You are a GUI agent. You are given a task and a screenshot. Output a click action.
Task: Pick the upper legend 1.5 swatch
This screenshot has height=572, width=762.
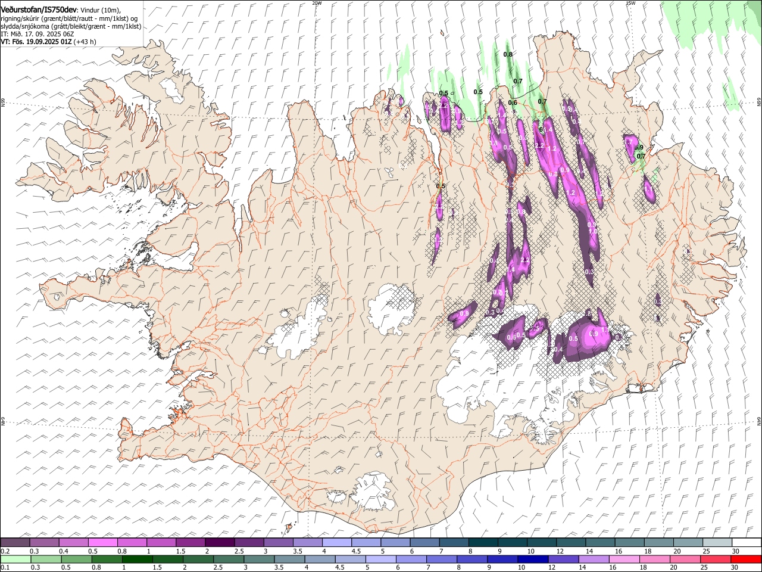pyautogui.click(x=190, y=543)
